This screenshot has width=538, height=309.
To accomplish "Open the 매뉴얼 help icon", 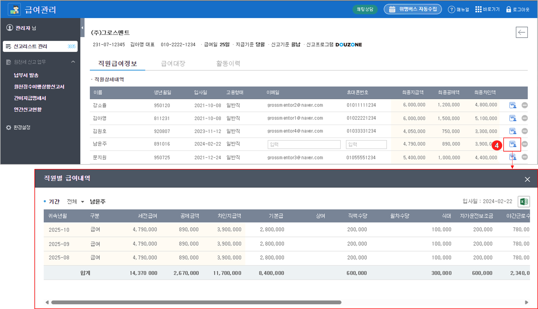I will click(x=451, y=9).
